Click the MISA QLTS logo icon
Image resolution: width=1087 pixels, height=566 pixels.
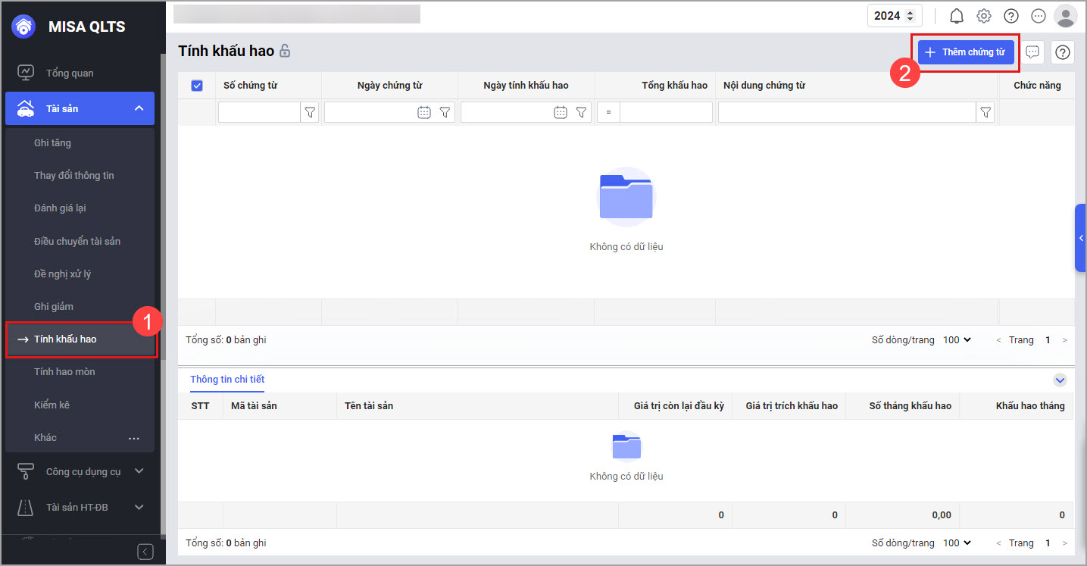click(x=23, y=27)
